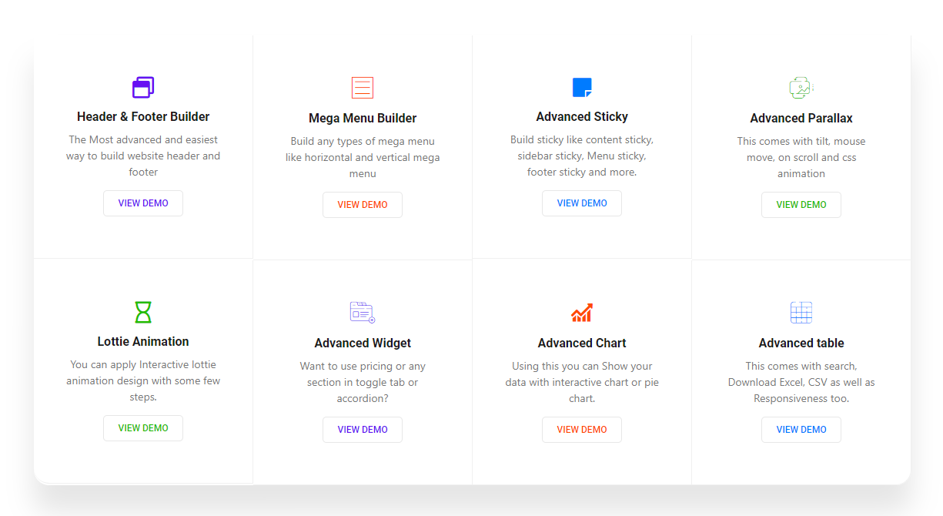This screenshot has width=943, height=516.
Task: View demo for Header & Footer Builder
Action: tap(143, 203)
